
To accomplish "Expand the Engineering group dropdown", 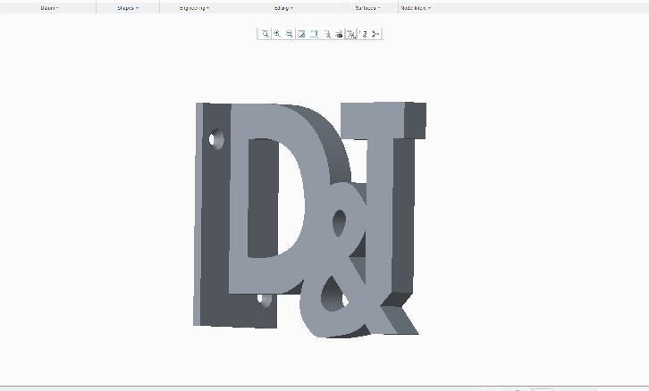I will 195,8.
